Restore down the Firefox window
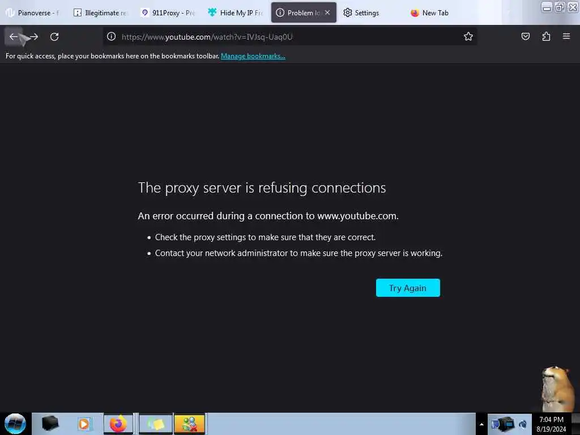580x435 pixels. (560, 7)
